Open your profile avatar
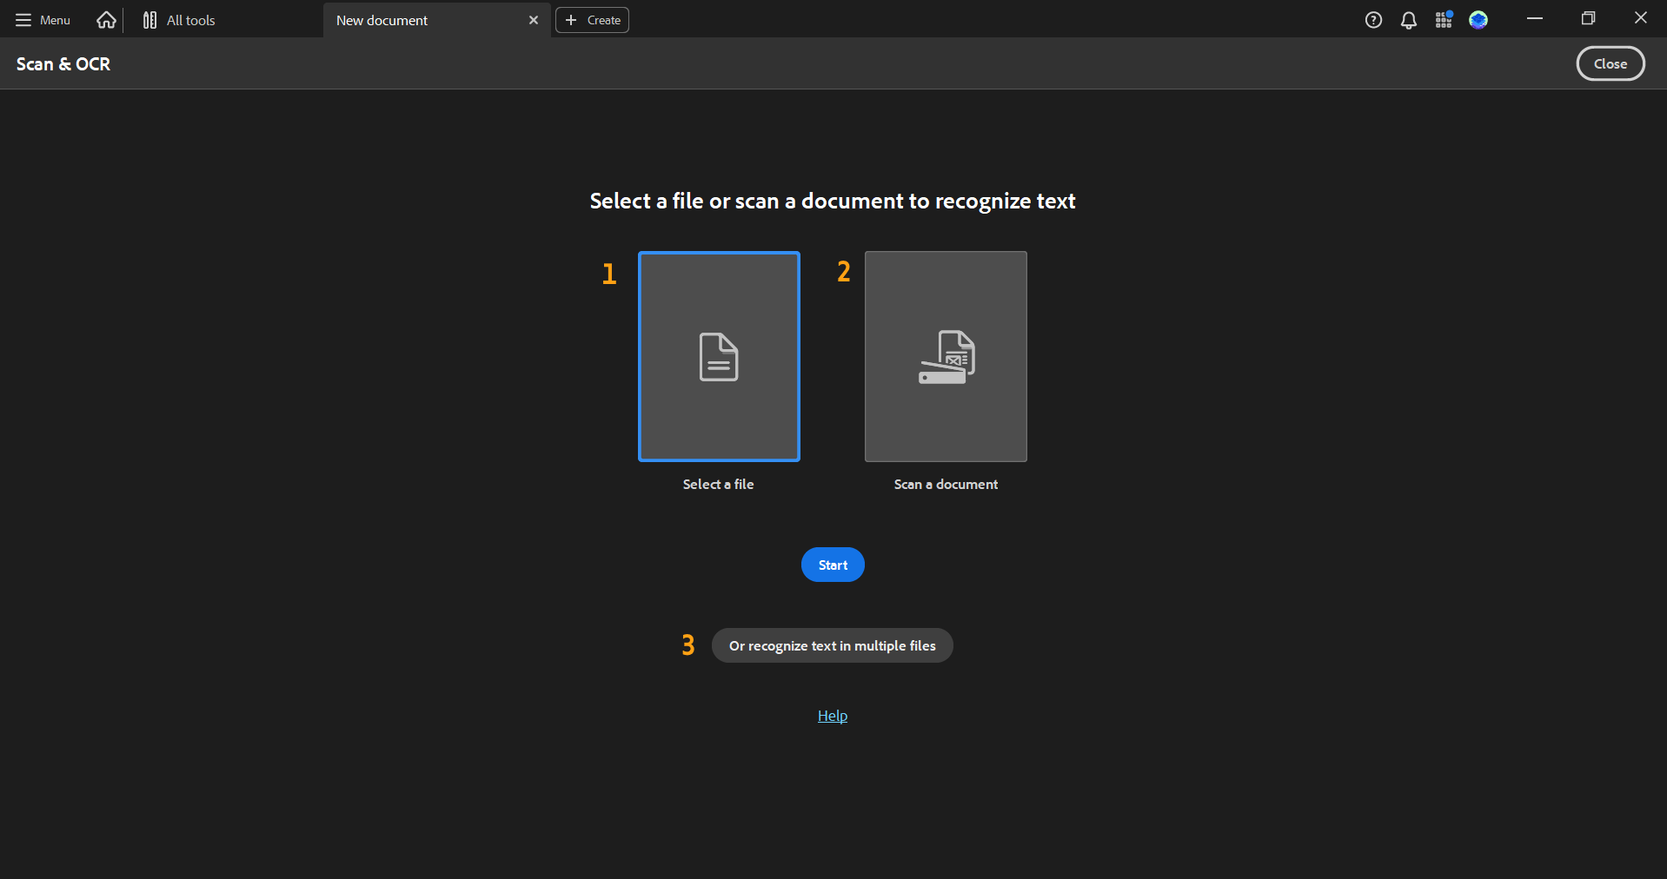Screen dimensions: 1667x879 click(1479, 19)
